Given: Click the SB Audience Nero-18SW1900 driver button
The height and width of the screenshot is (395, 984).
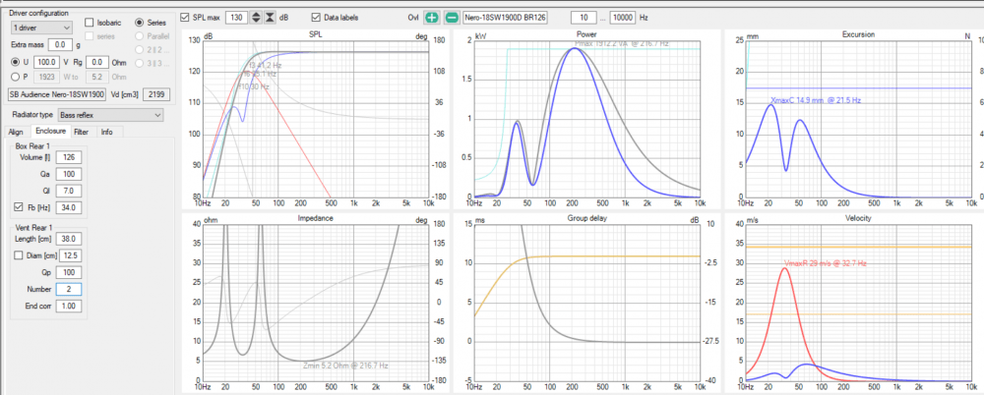Looking at the screenshot, I should click(x=56, y=94).
